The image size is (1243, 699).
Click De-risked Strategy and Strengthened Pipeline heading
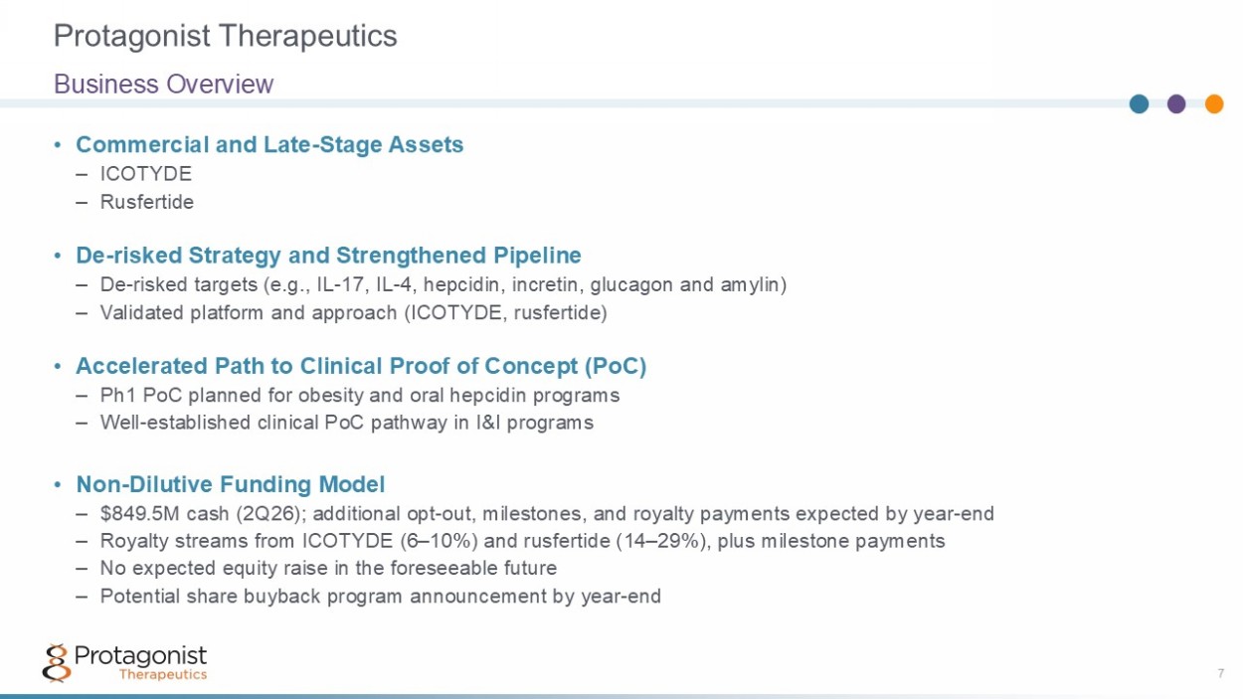click(328, 256)
